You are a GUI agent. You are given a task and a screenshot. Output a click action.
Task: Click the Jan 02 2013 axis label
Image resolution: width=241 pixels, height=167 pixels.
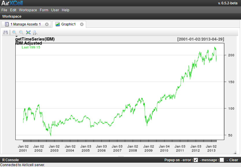211,148
